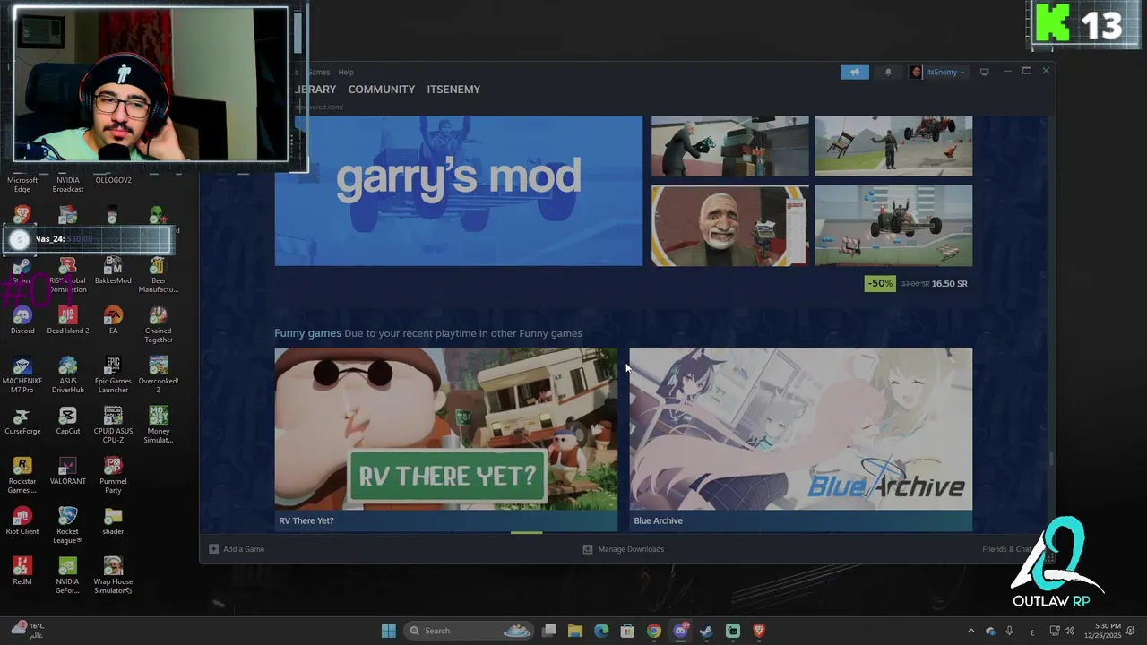The width and height of the screenshot is (1147, 645).
Task: Open ASUS DriverHub desktop shortcut
Action: pyautogui.click(x=68, y=374)
